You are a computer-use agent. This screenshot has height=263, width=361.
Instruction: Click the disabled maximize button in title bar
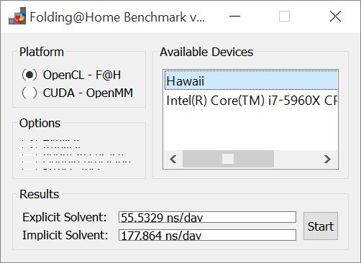point(285,16)
